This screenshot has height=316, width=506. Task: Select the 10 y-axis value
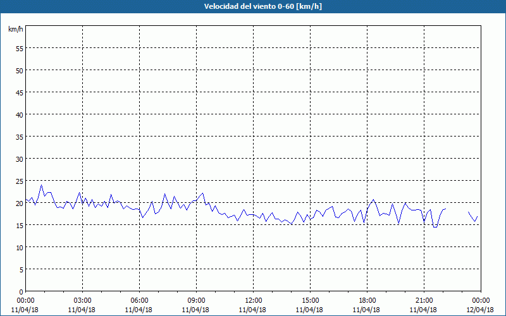20,249
